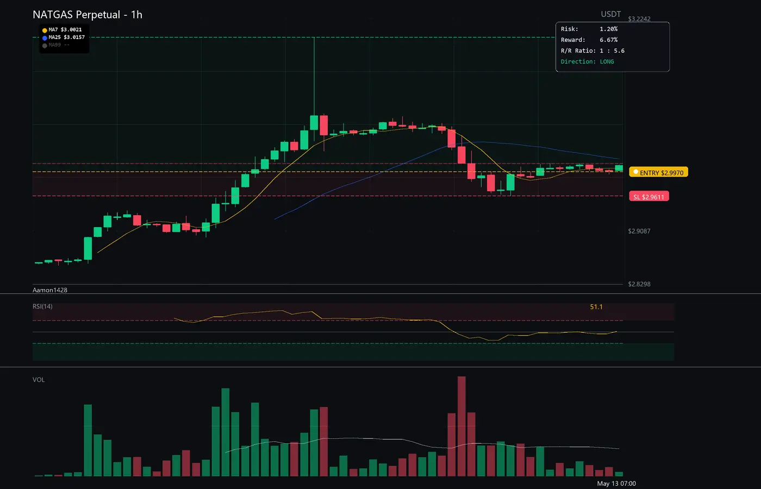
Task: Select the MA7 $3.0021 legend entry
Action: [x=63, y=30]
